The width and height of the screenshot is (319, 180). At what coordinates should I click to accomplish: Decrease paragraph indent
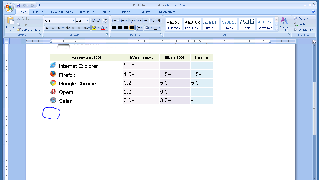140,21
